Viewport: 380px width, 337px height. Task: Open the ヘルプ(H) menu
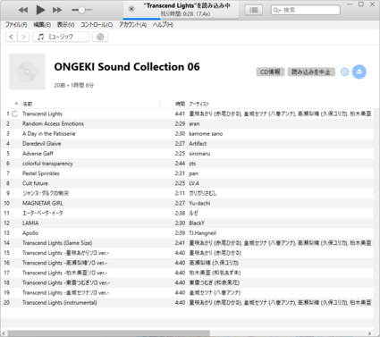(163, 25)
